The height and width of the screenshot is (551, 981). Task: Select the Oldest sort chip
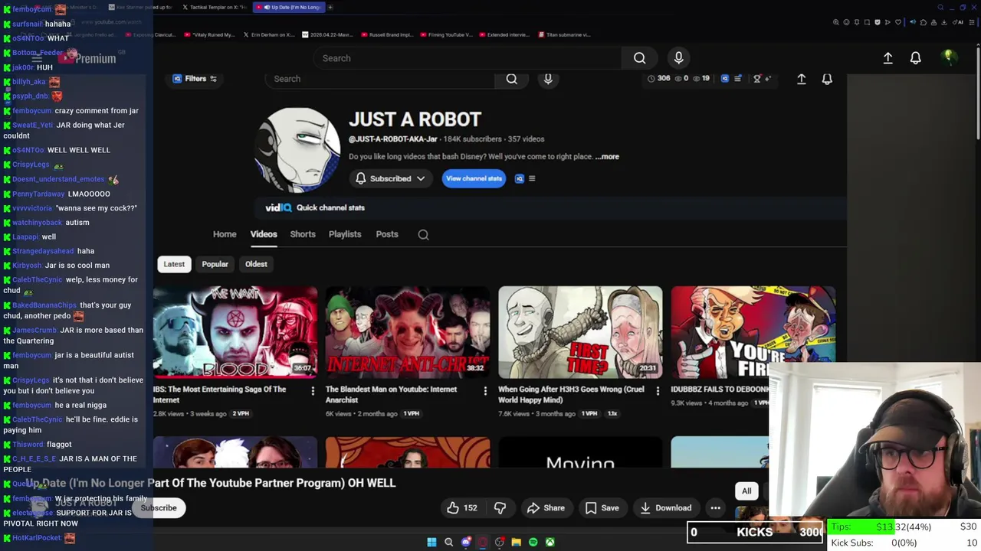click(256, 264)
